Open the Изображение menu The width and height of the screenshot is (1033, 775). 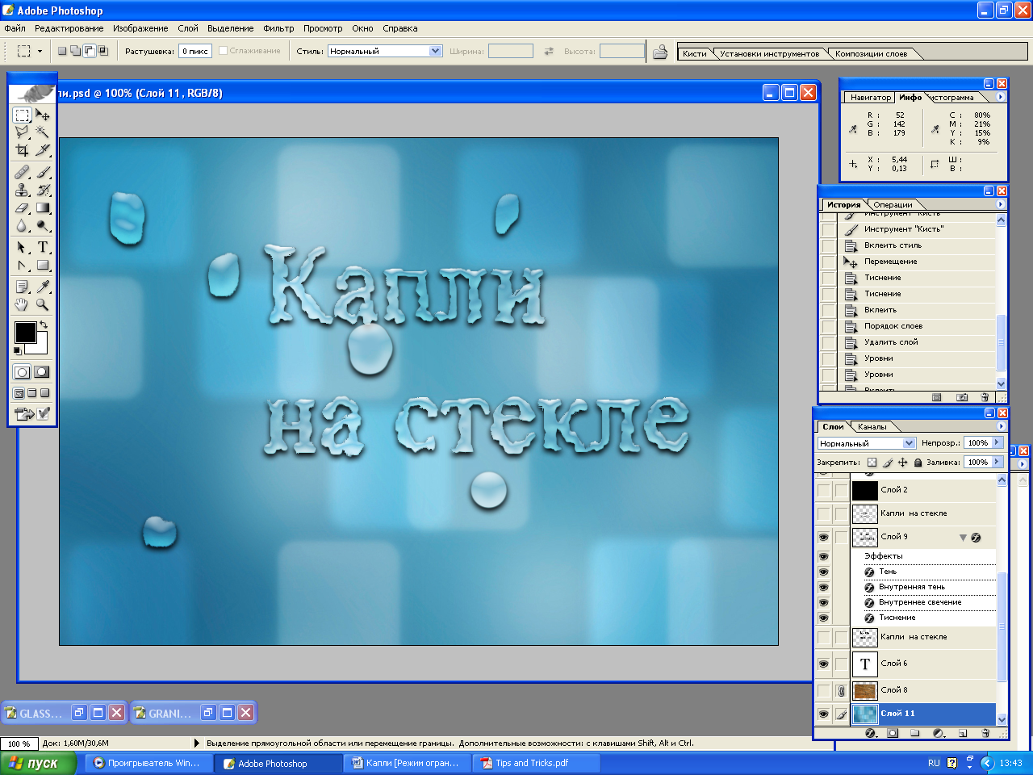click(140, 28)
